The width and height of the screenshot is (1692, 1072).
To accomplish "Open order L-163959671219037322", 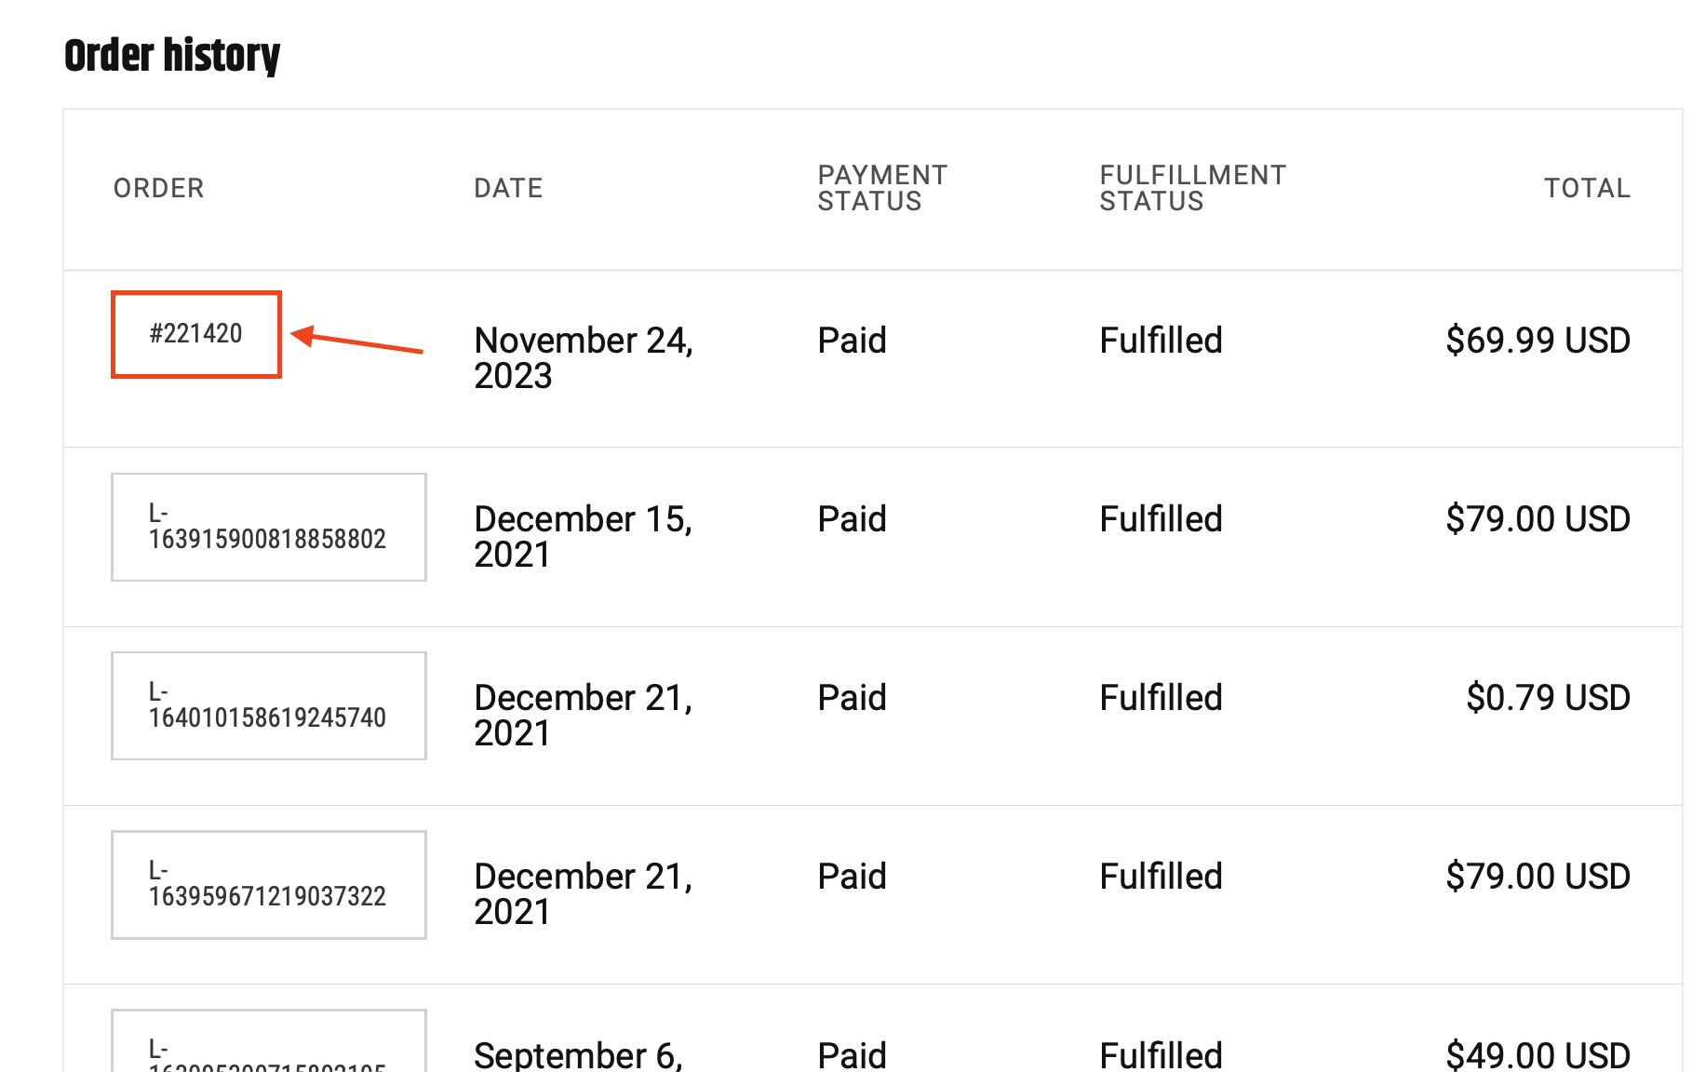I will pyautogui.click(x=268, y=884).
